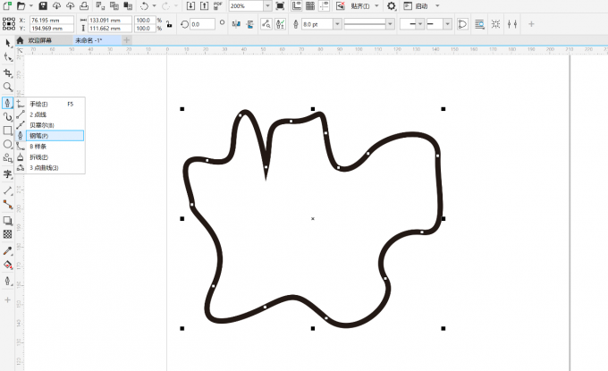Viewport: 608px width, 371px height.
Task: Click the Y position field 194.969 mm
Action: click(52, 29)
